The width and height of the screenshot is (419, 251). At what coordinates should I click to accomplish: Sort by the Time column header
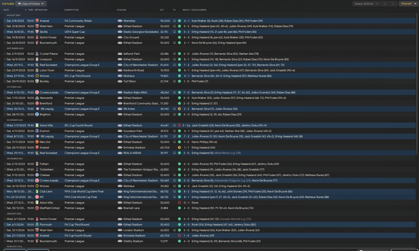[30, 10]
